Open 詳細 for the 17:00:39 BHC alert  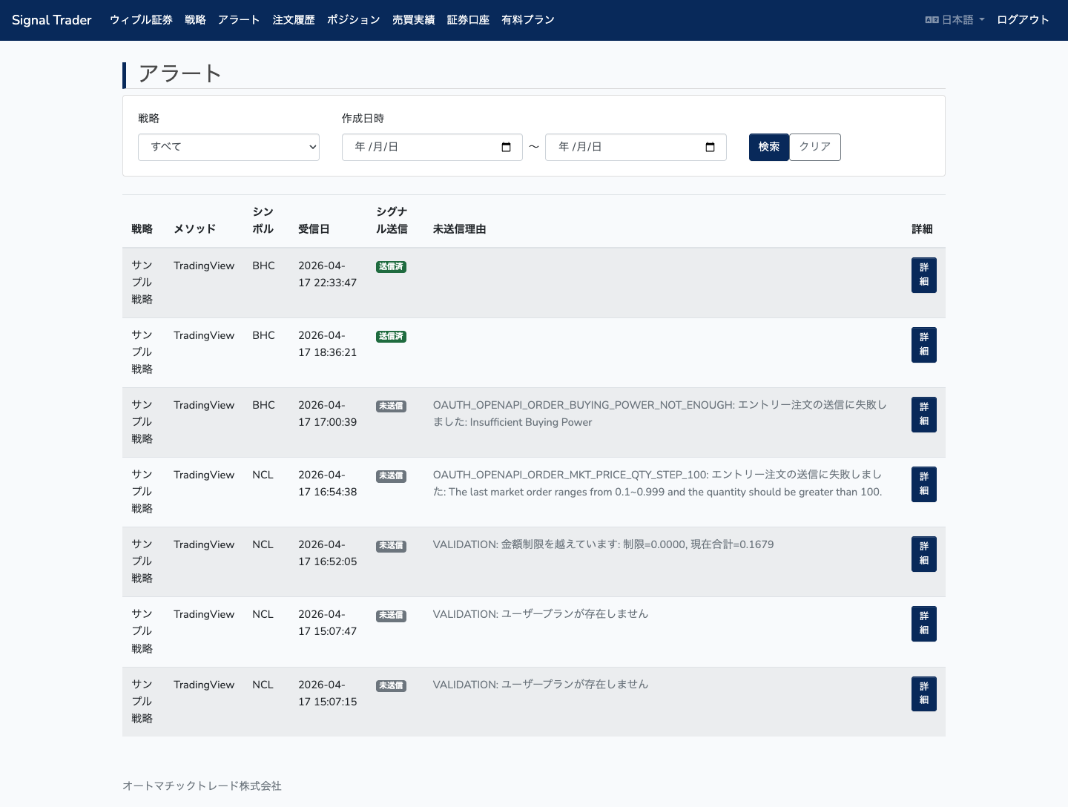pos(924,415)
